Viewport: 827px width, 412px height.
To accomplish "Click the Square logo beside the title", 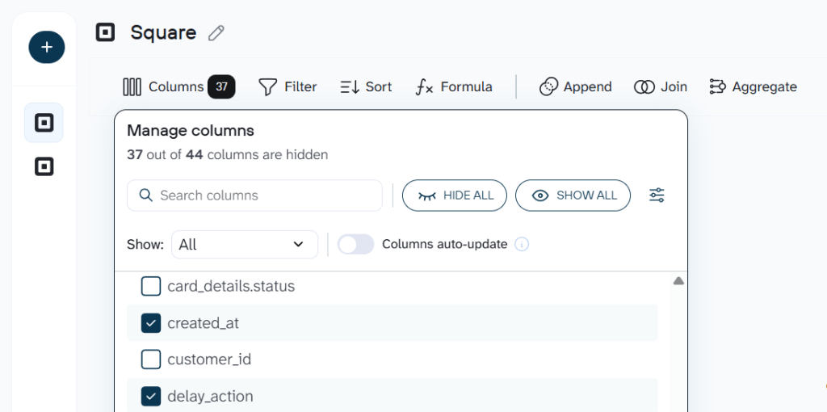I will pyautogui.click(x=105, y=32).
